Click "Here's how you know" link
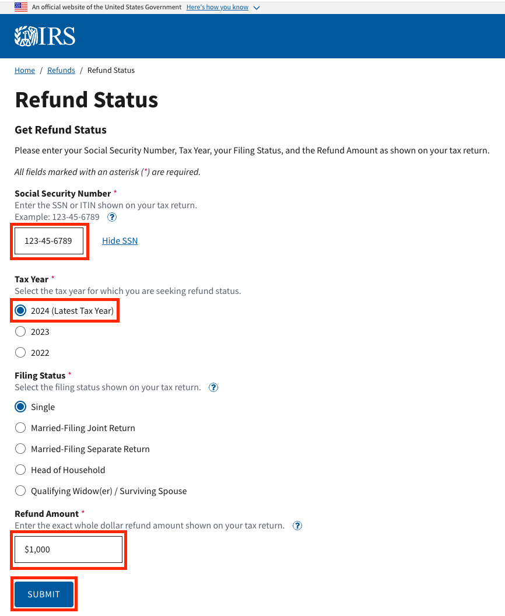 [218, 7]
